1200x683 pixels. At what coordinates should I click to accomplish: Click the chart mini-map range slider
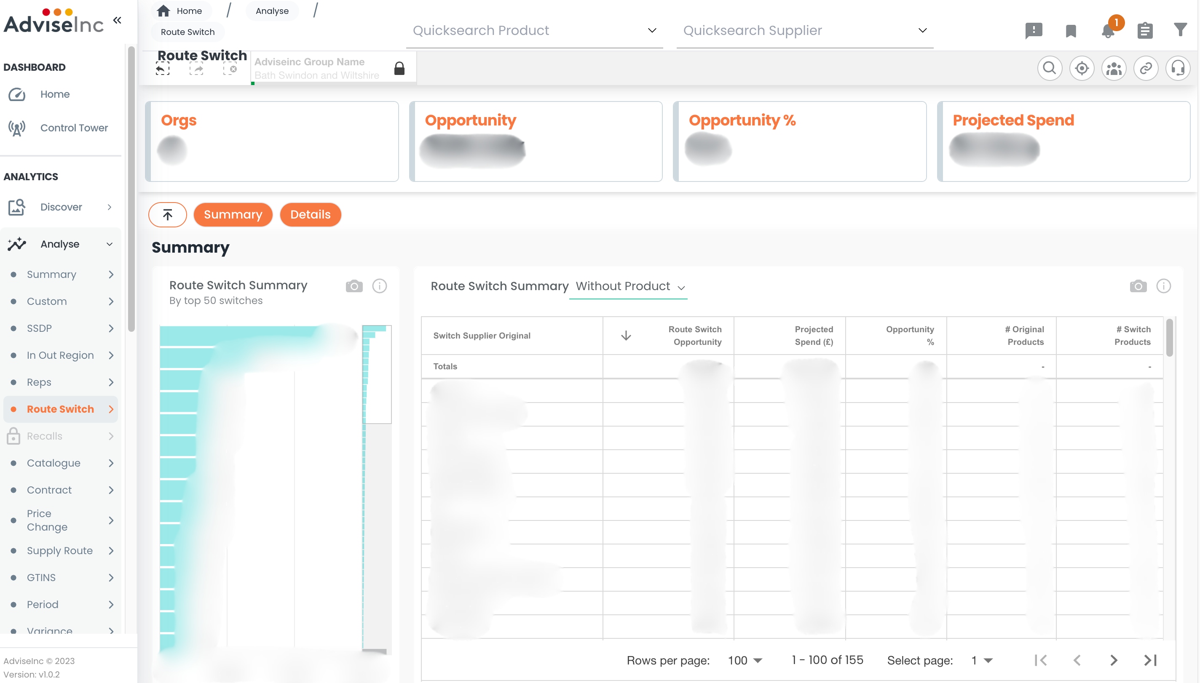point(376,374)
